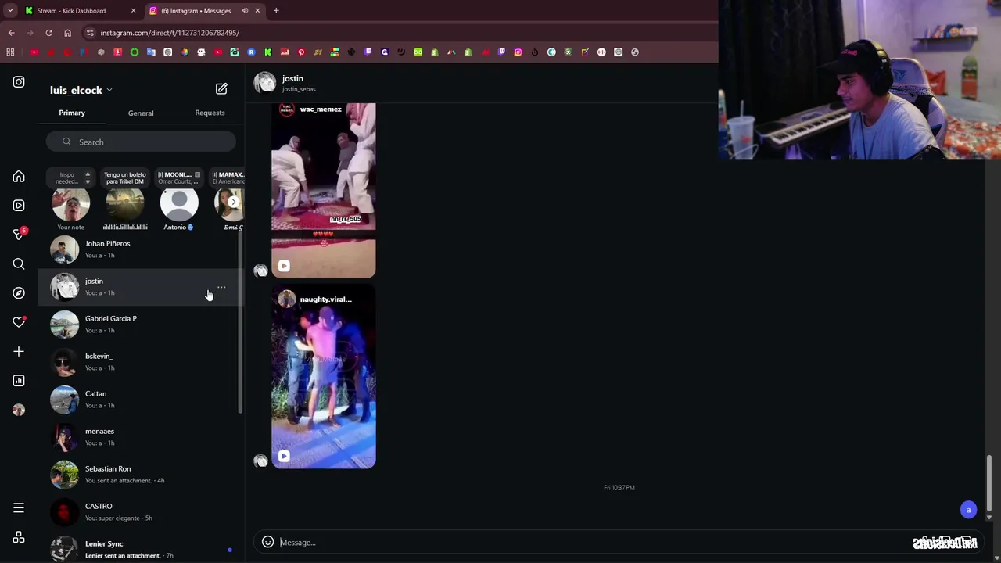This screenshot has width=1001, height=563.
Task: Open Instagram Home from the sidebar
Action: point(19,177)
